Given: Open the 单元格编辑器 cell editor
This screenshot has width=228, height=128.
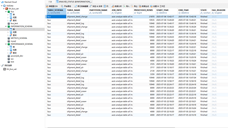Looking at the screenshot, I should click(x=81, y=6).
